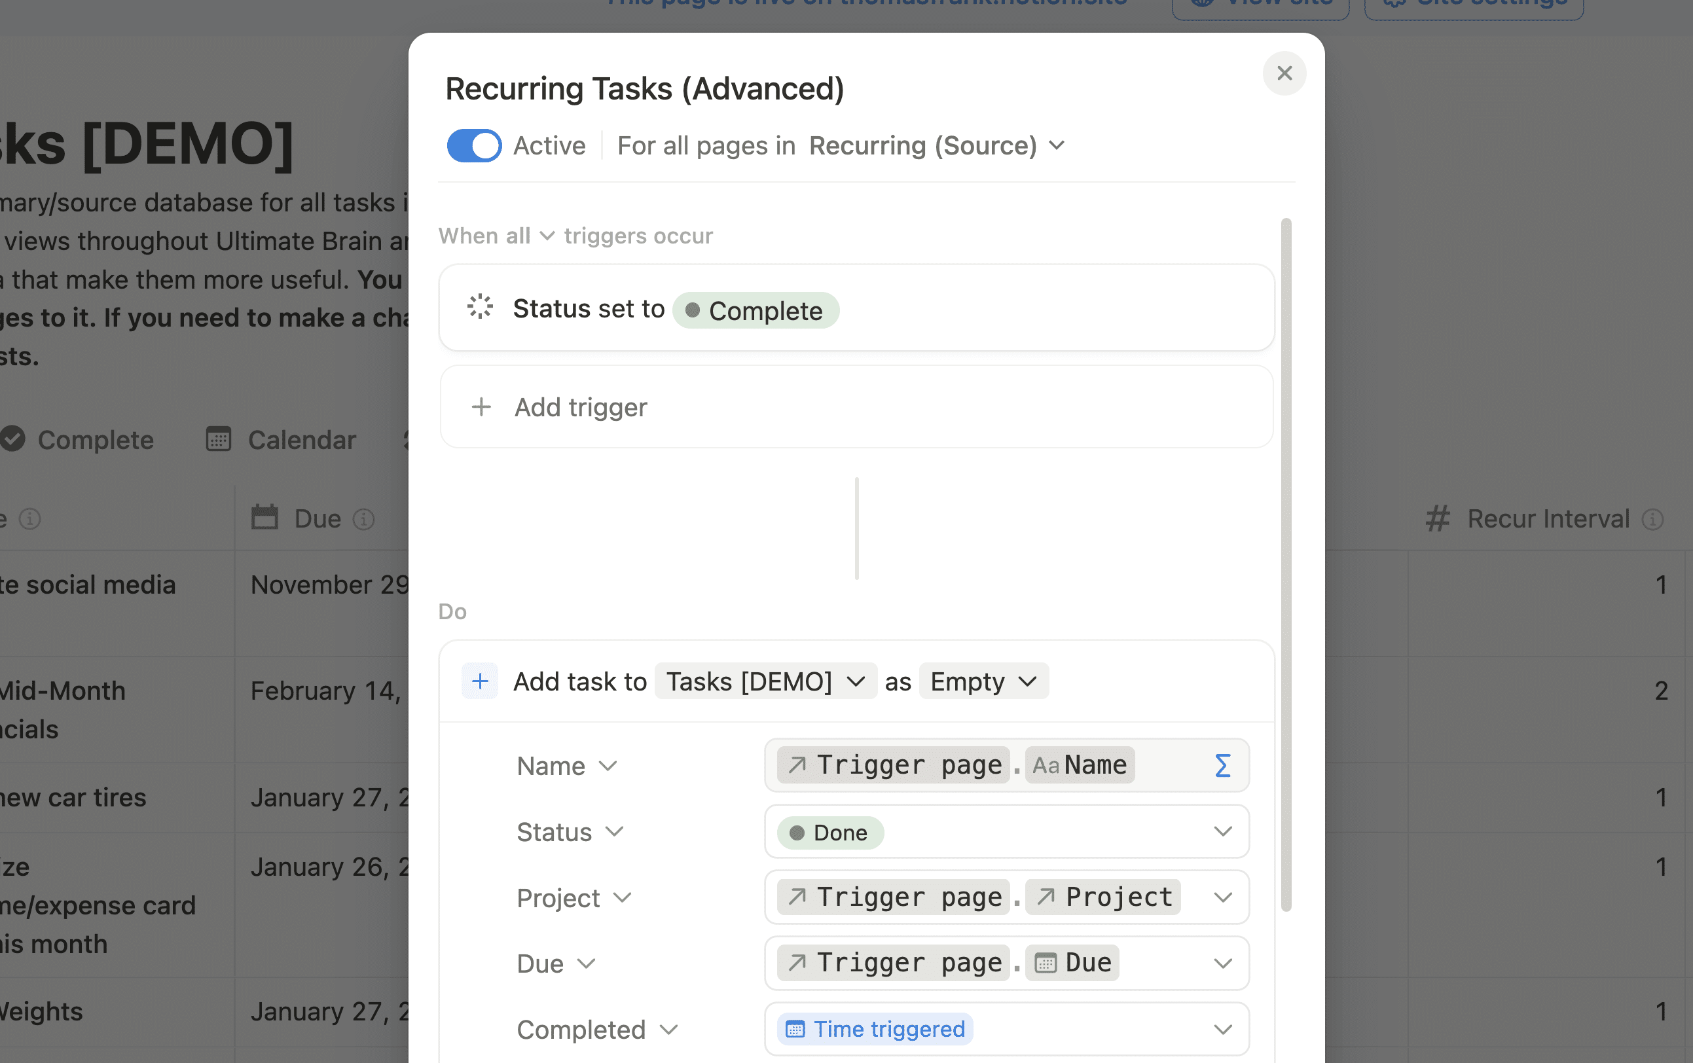This screenshot has width=1693, height=1063.
Task: Open the Done status value dropdown
Action: point(1007,832)
